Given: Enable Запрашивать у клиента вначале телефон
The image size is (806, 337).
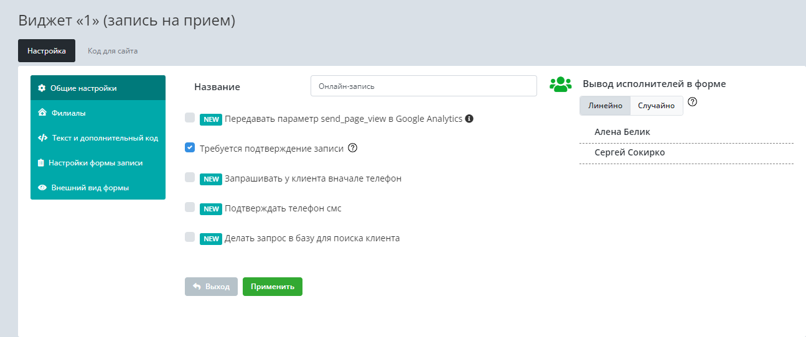Looking at the screenshot, I should tap(190, 177).
